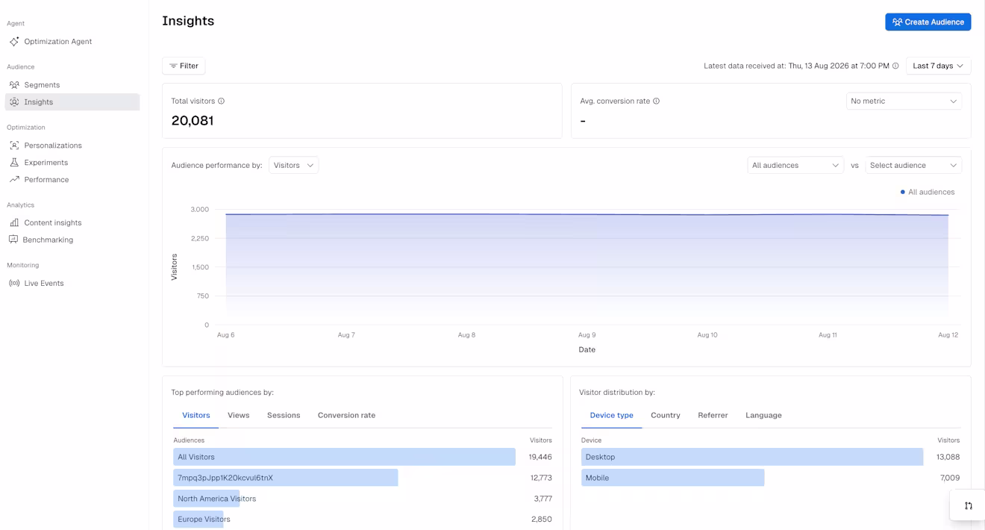Viewport: 985px width, 530px height.
Task: Click the 13,088 desktop visitors value
Action: pos(948,457)
